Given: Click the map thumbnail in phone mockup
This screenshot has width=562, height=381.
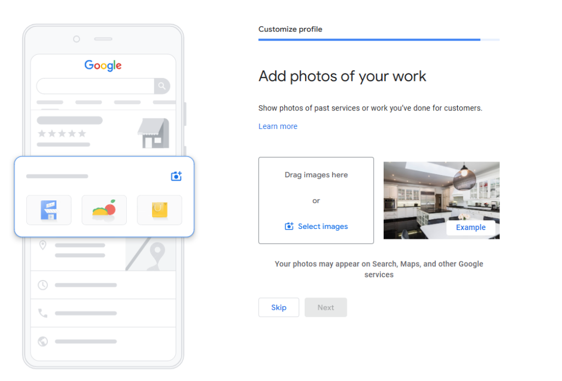Looking at the screenshot, I should [150, 254].
